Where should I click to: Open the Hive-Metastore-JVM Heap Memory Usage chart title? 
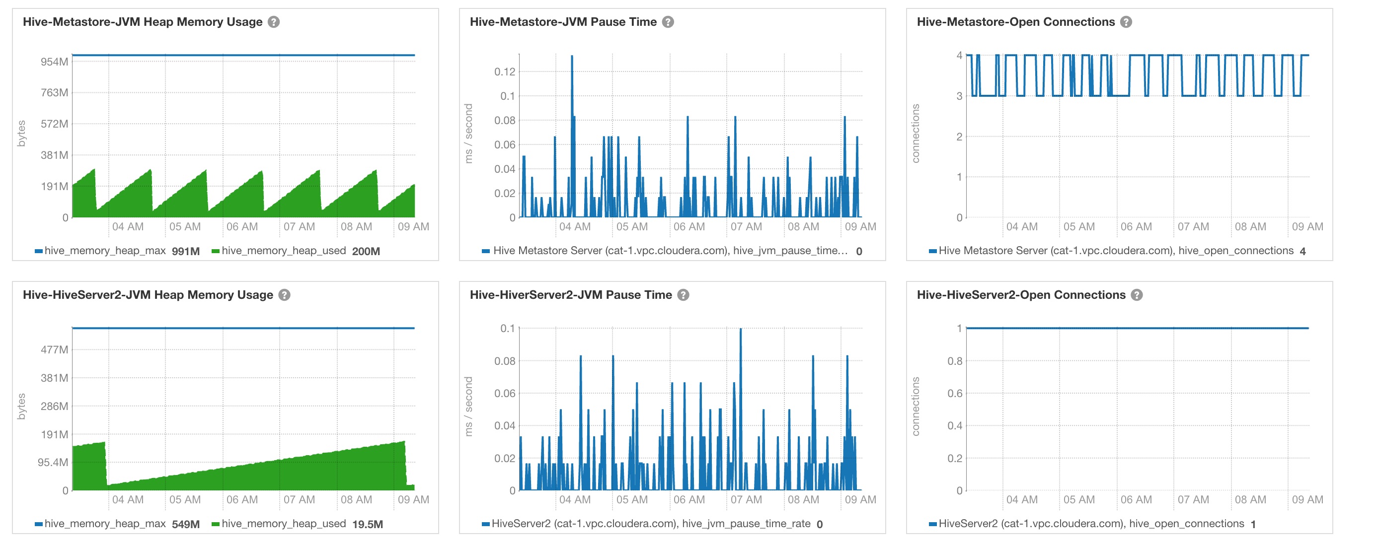point(142,22)
